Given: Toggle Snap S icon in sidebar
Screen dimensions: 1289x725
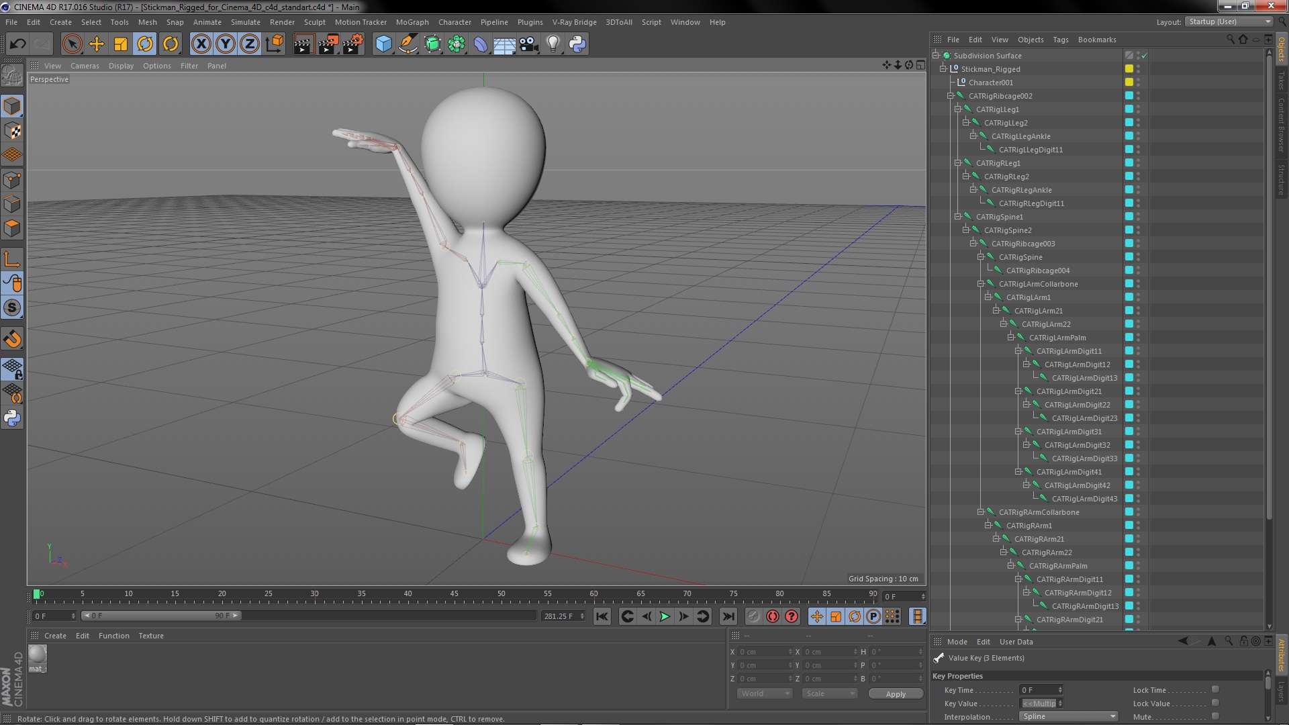Looking at the screenshot, I should [12, 308].
